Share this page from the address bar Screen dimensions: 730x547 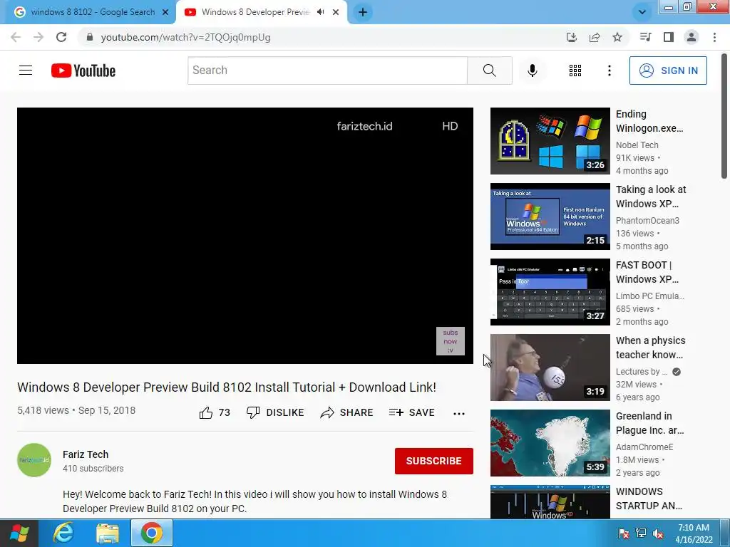pos(595,37)
